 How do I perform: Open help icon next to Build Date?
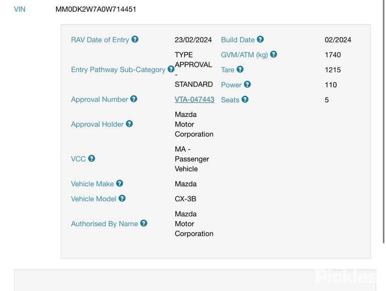[260, 39]
